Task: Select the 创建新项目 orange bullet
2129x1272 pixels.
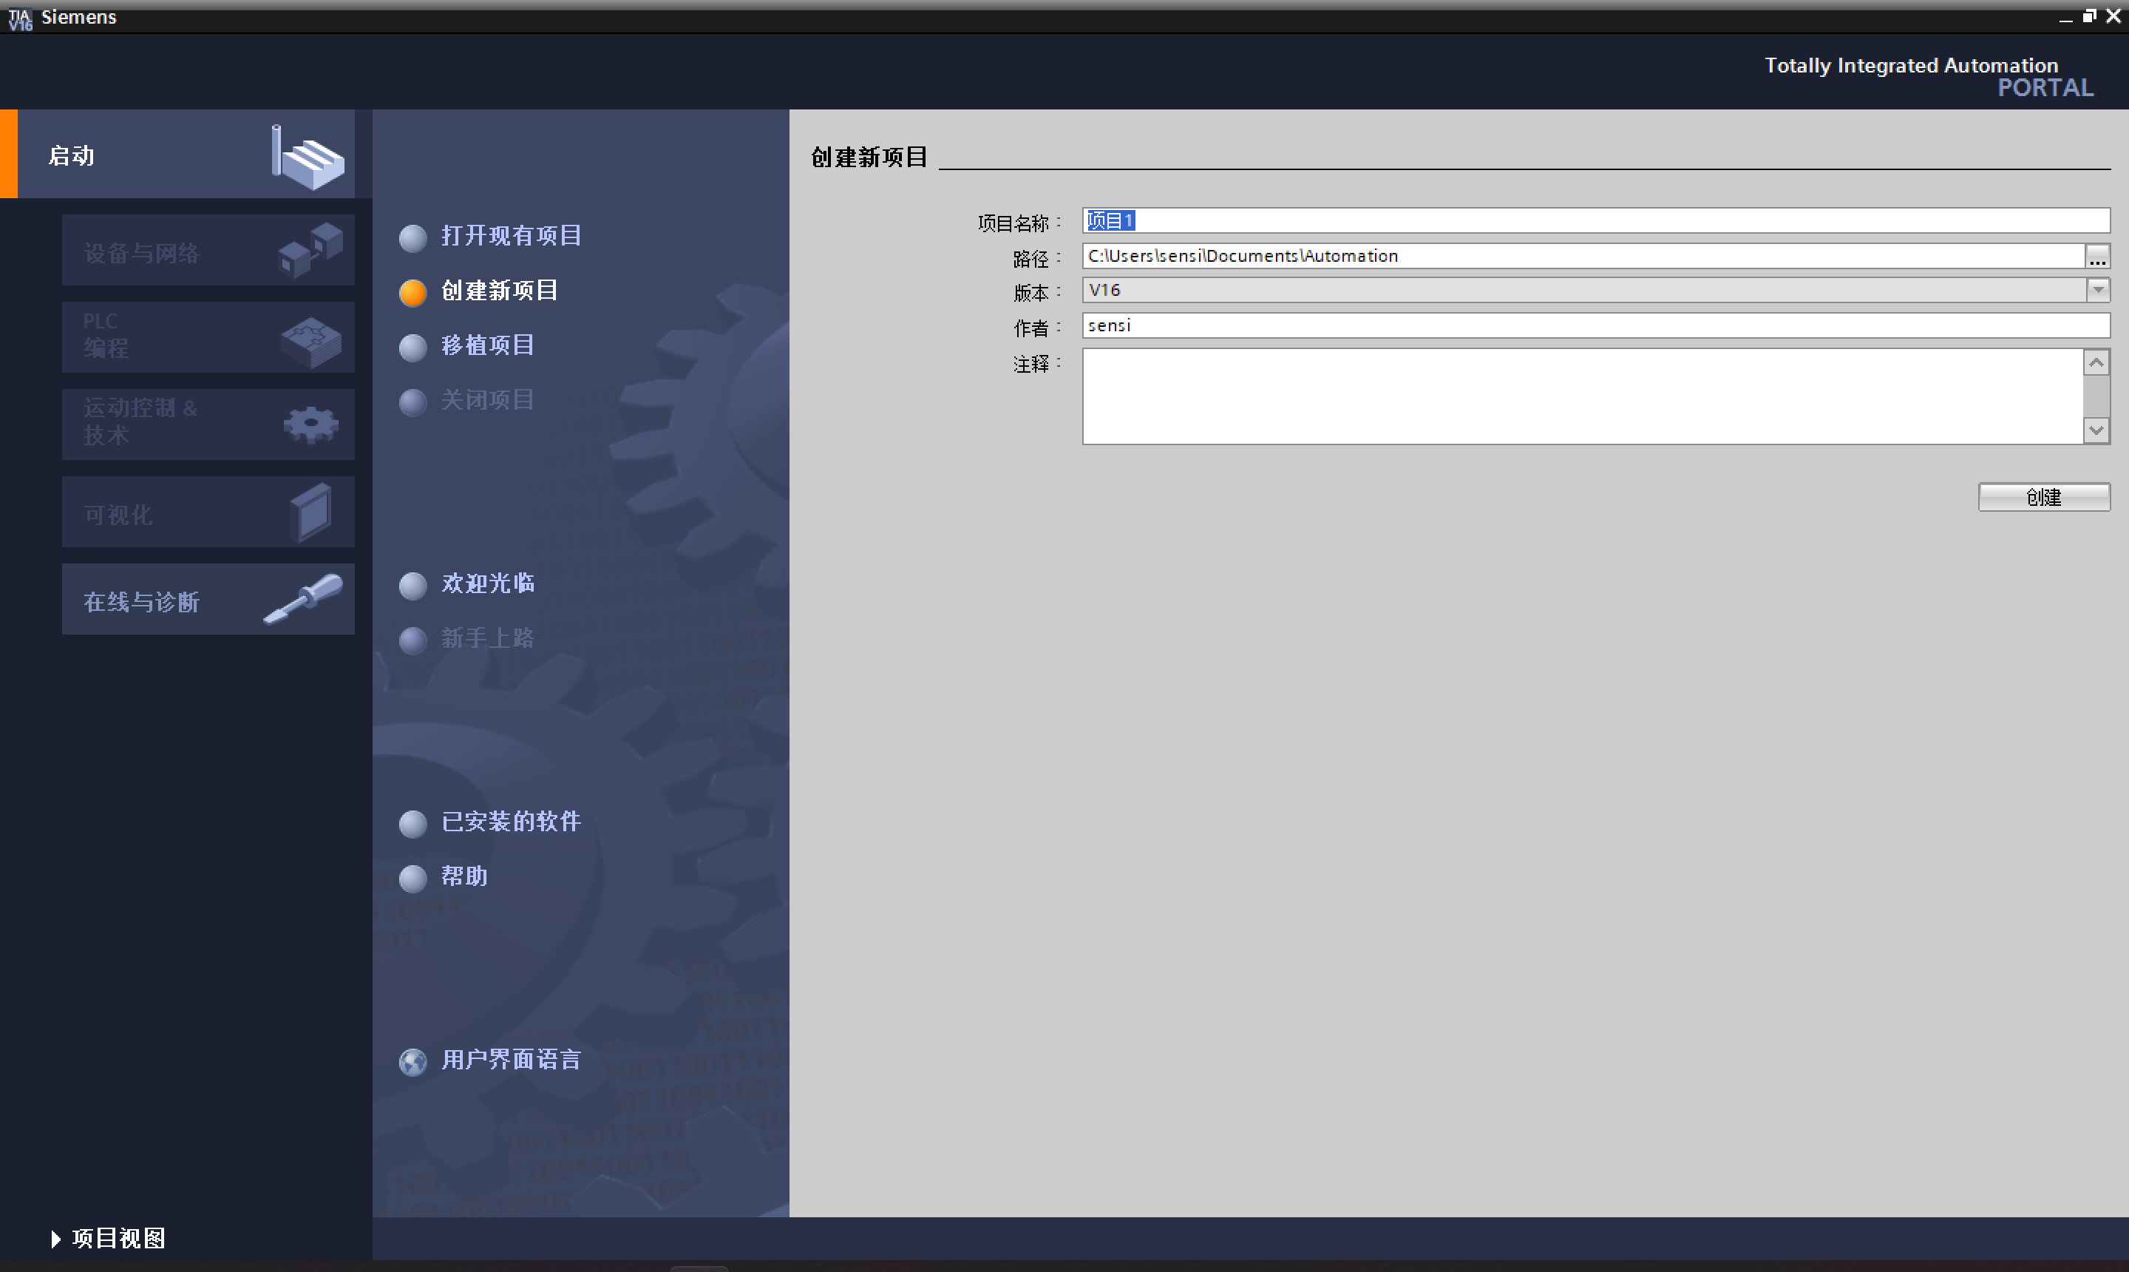Action: (413, 292)
